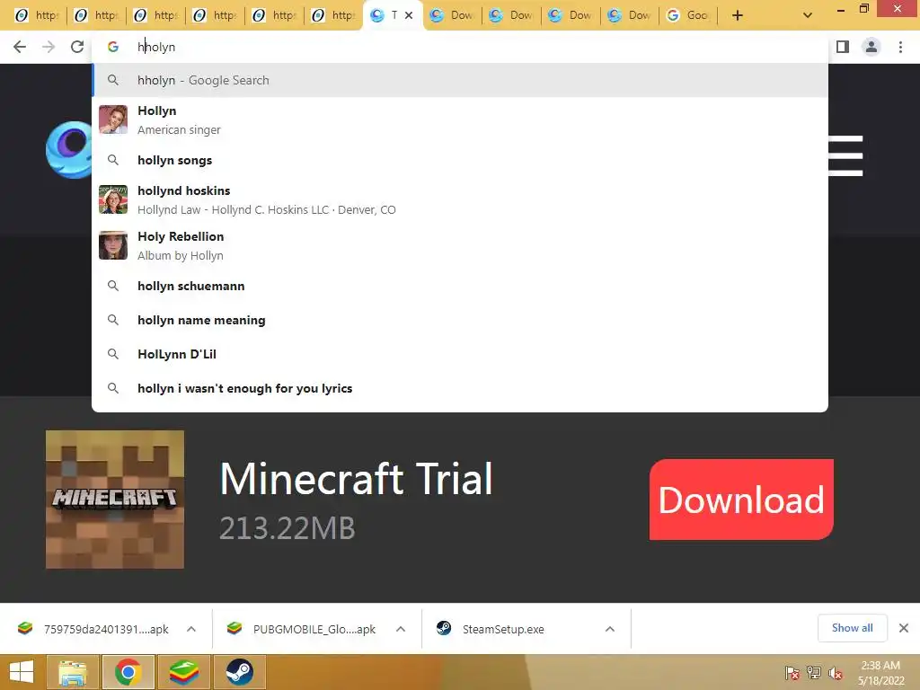Open the Chrome profile avatar
This screenshot has width=920, height=690.
tap(871, 47)
